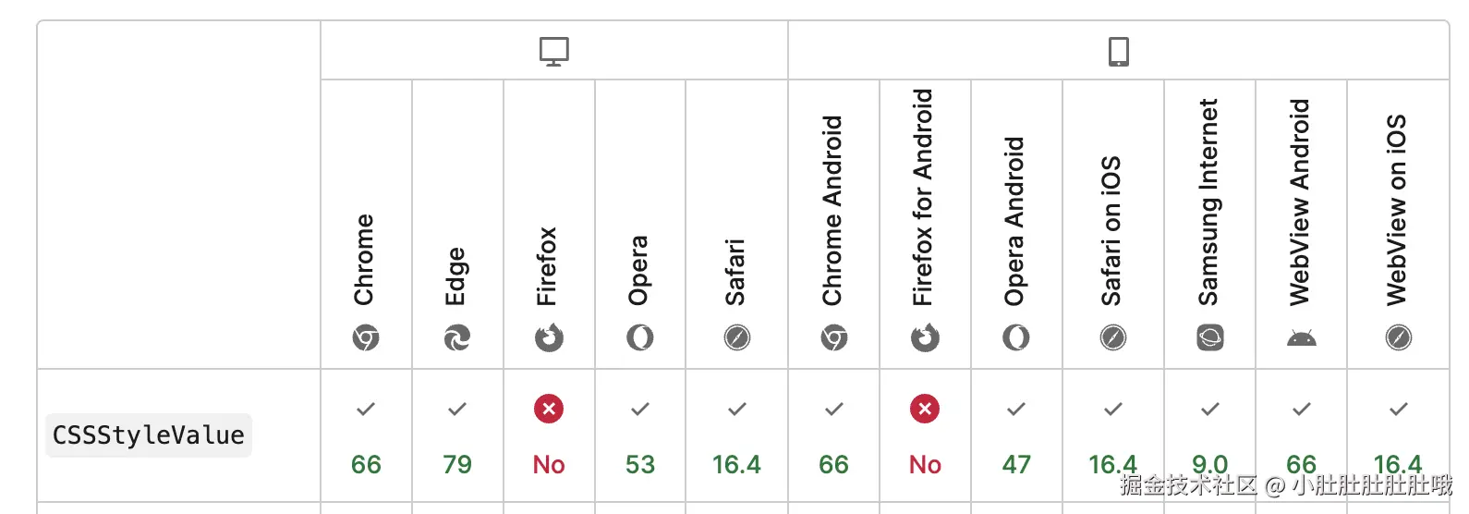Click the desktop Opera browser logo
Viewport: 1469px width, 514px height.
point(639,338)
